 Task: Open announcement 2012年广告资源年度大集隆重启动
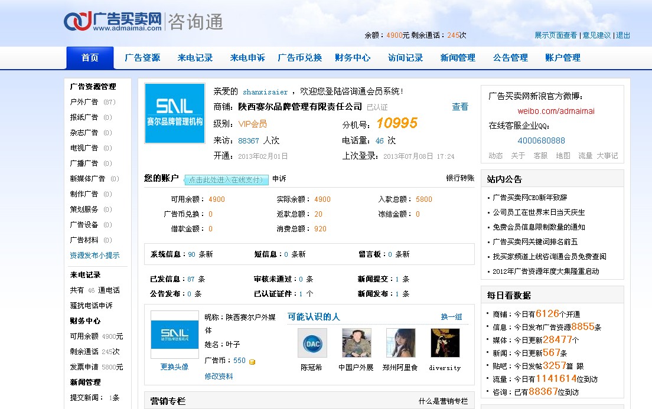point(546,271)
